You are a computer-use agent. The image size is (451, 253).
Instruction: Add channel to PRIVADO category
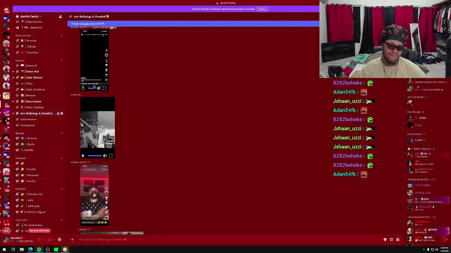pyautogui.click(x=61, y=189)
